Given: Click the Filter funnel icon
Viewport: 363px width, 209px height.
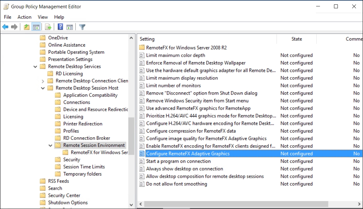Looking at the screenshot, I should [82, 27].
